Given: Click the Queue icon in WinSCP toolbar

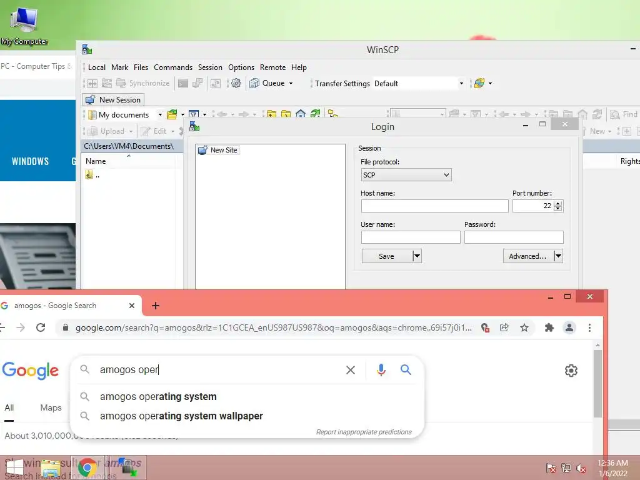Looking at the screenshot, I should pyautogui.click(x=254, y=83).
